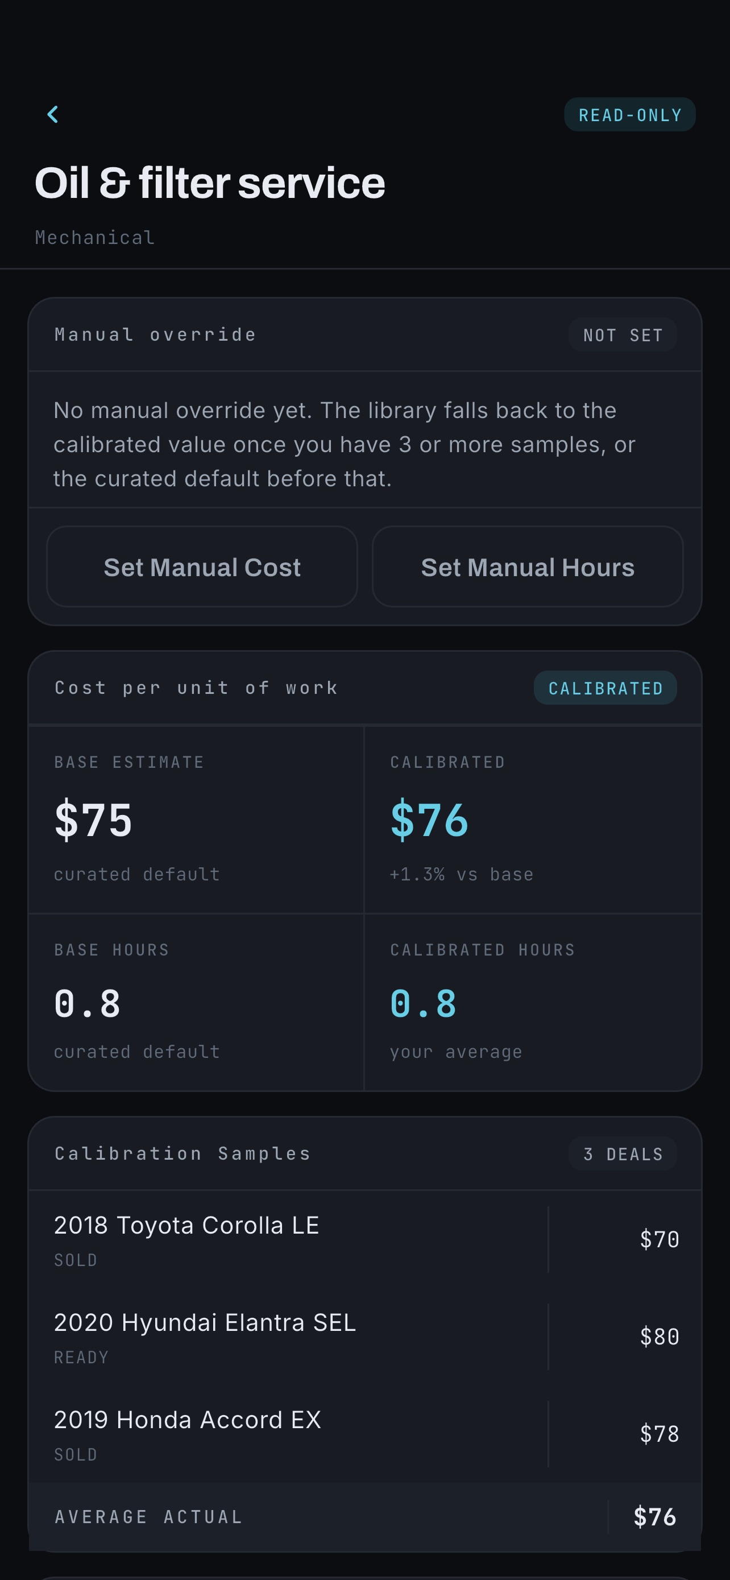Open the 2020 Hyundai Elantra SEL sample
This screenshot has width=730, height=1580.
click(364, 1337)
